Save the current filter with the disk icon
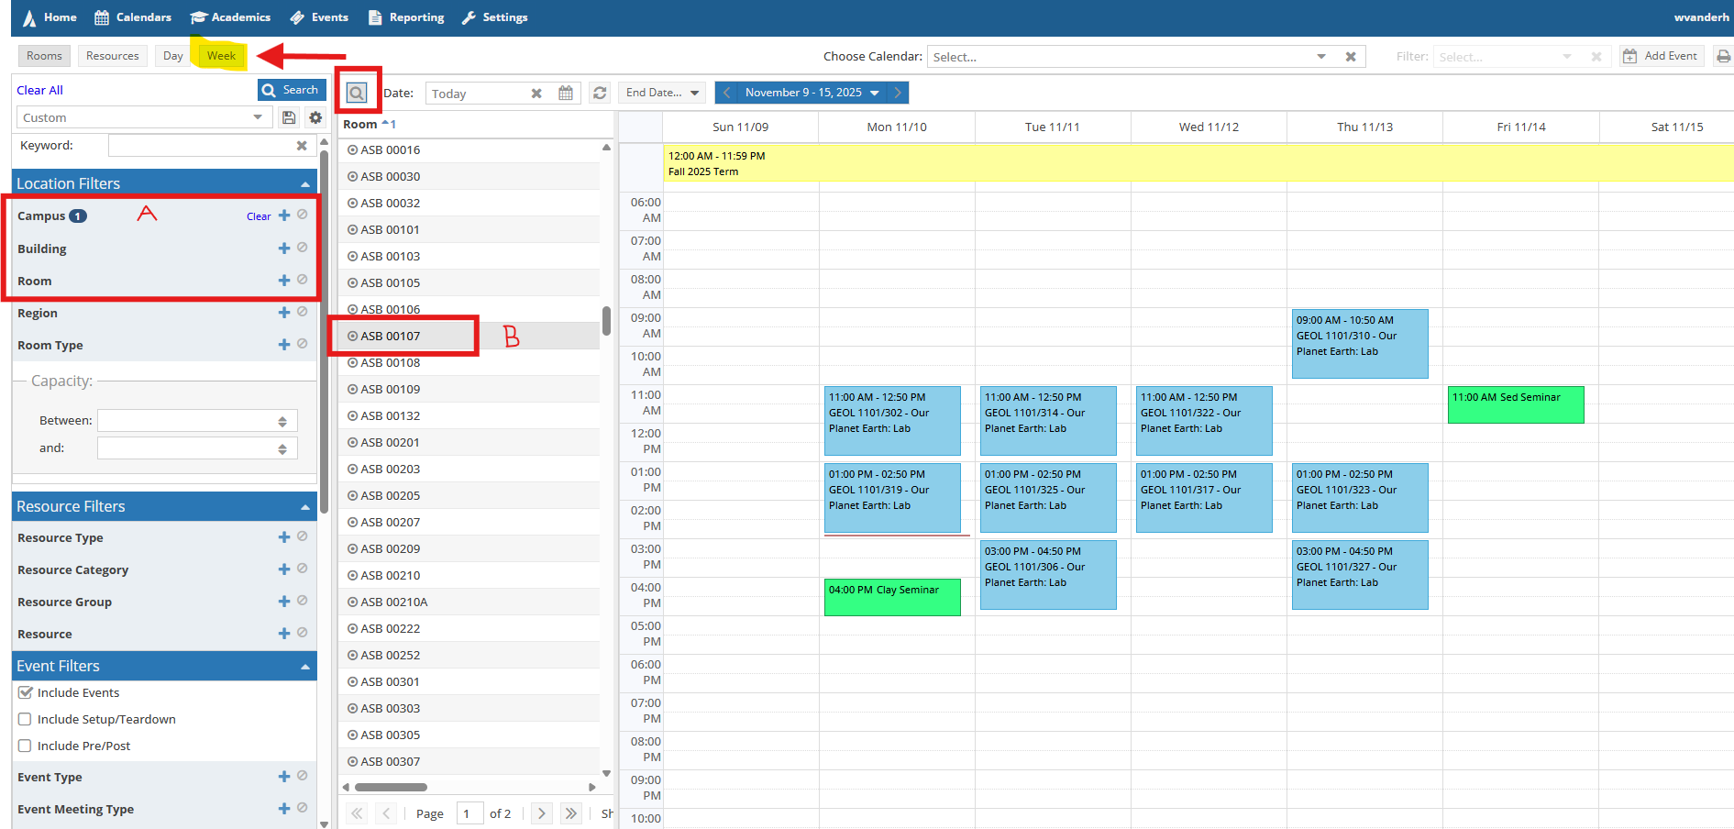 click(289, 117)
